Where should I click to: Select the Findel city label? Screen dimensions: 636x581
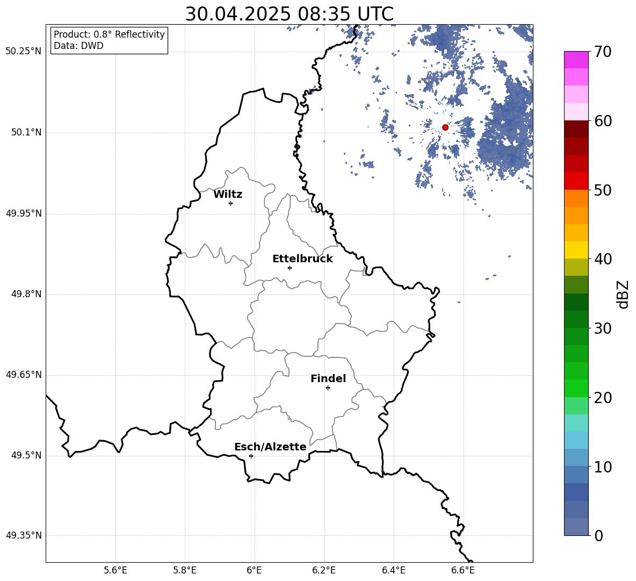(x=328, y=378)
